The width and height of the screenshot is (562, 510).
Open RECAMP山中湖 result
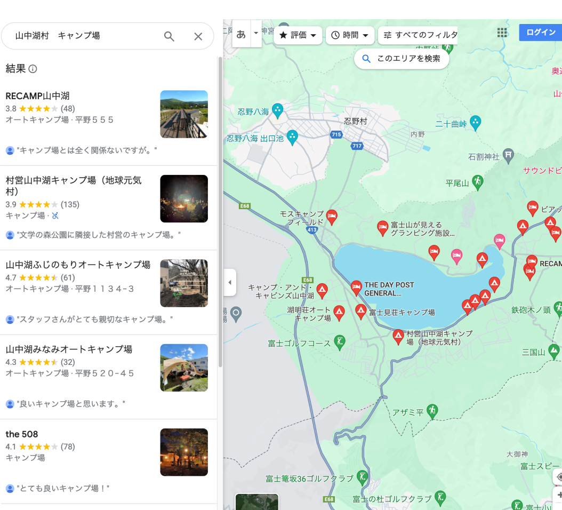(x=38, y=96)
